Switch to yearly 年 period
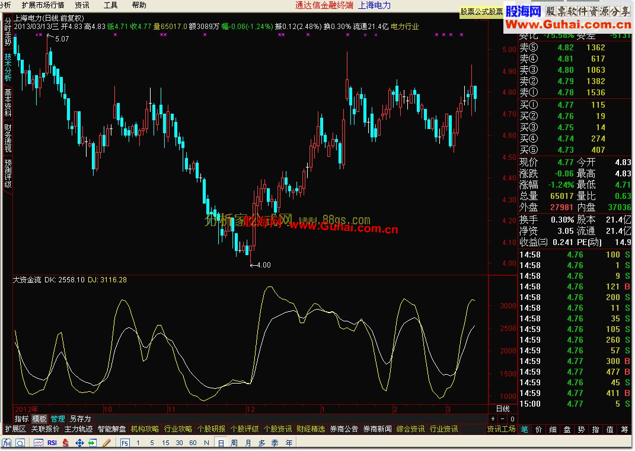This screenshot has width=635, height=451. pyautogui.click(x=289, y=443)
